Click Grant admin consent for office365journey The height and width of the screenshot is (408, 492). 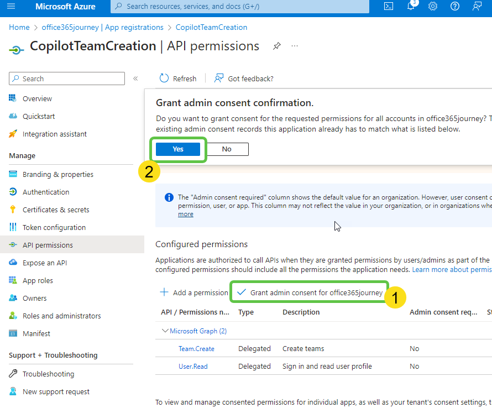(x=309, y=292)
